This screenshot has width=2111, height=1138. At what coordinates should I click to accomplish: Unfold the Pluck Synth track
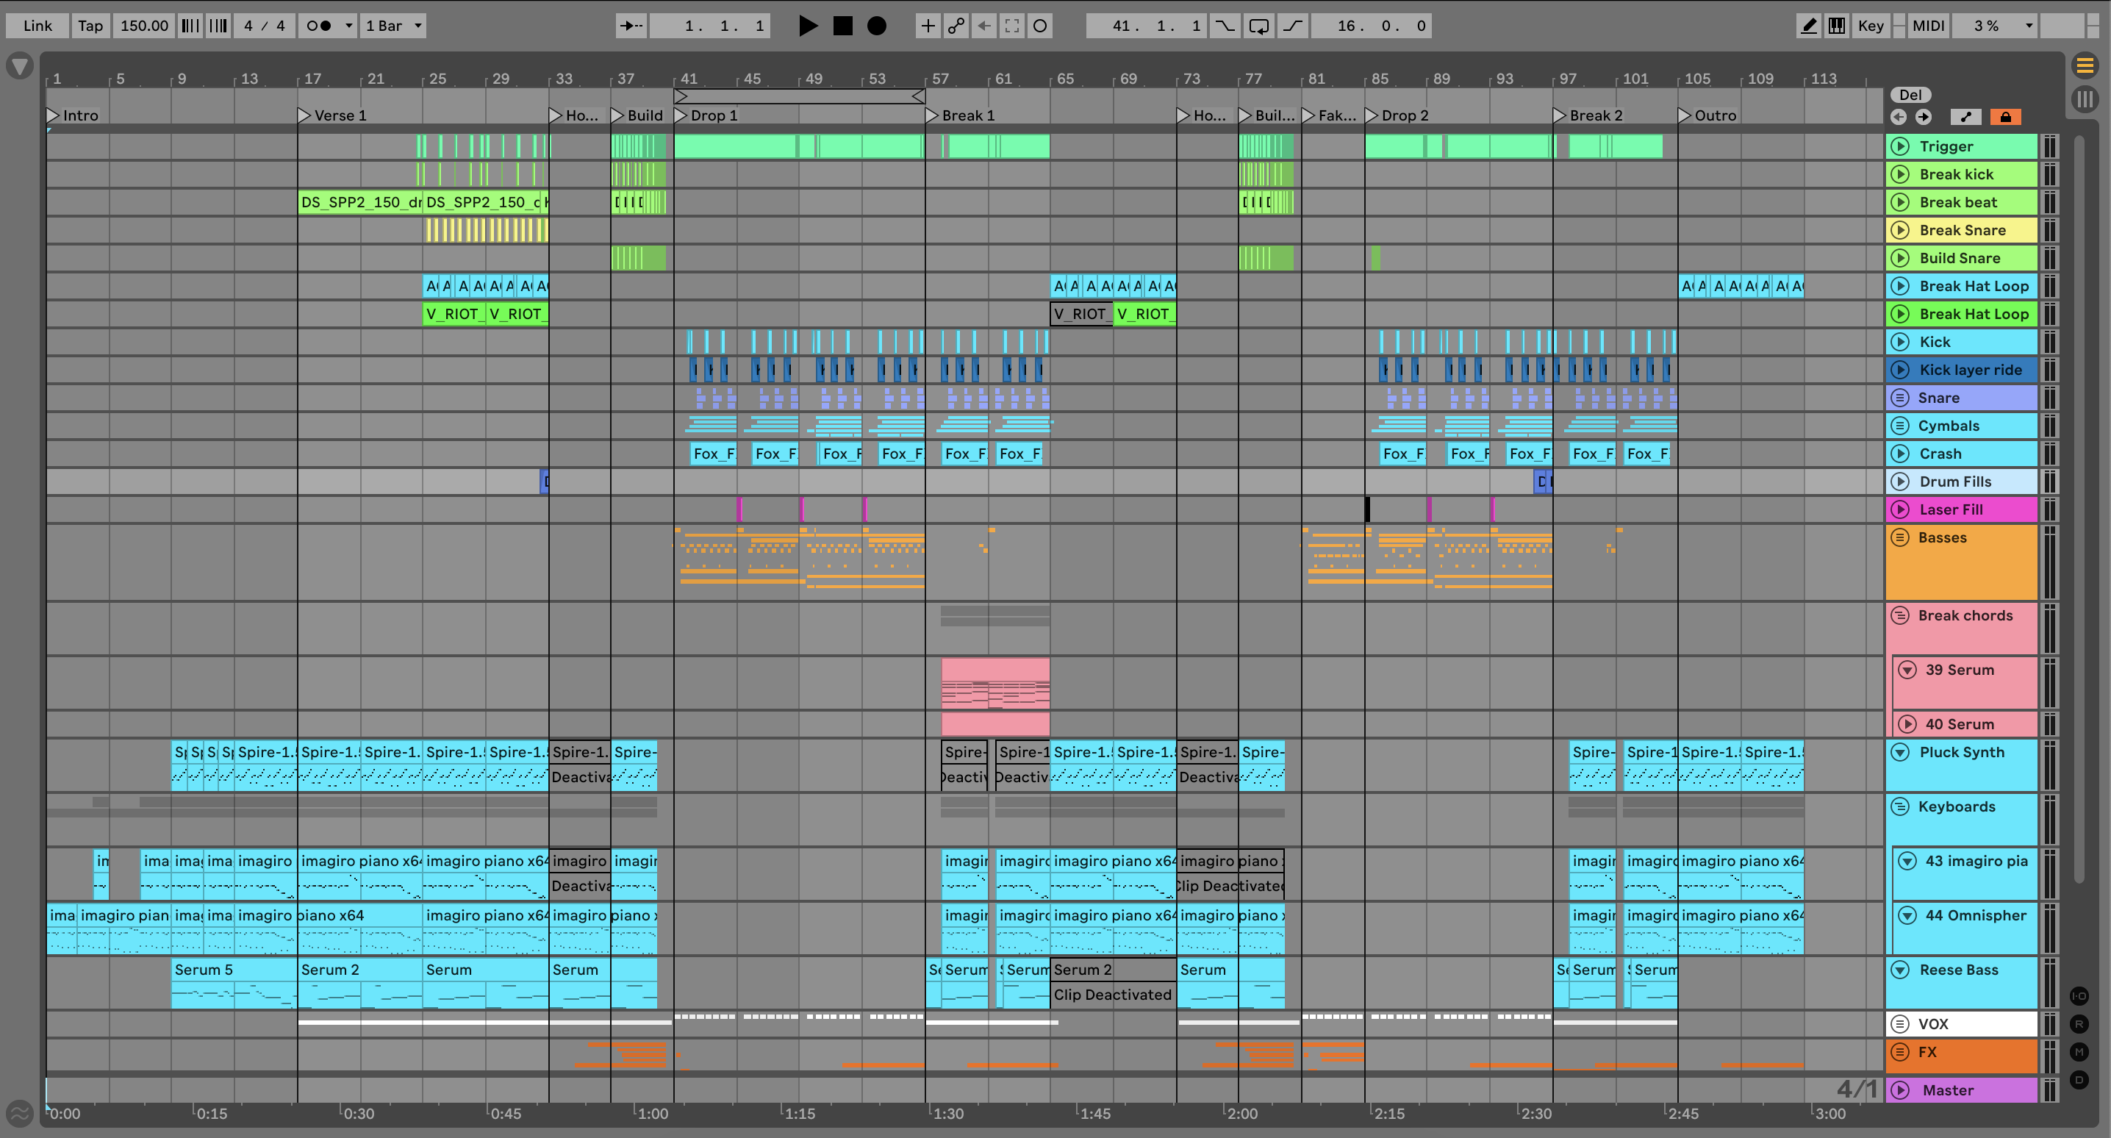(x=1899, y=752)
